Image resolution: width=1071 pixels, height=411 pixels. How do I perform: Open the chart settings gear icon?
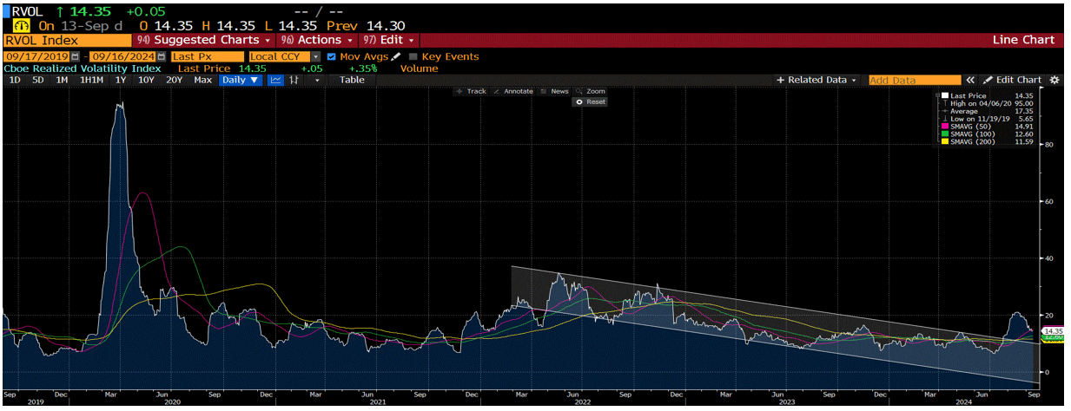pos(1054,80)
